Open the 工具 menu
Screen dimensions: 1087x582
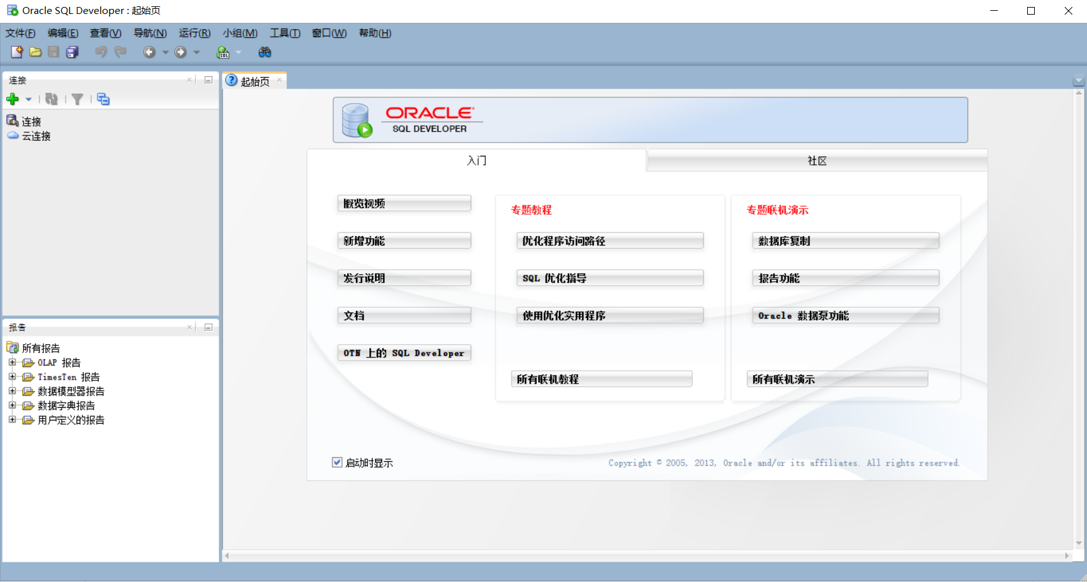pyautogui.click(x=285, y=33)
